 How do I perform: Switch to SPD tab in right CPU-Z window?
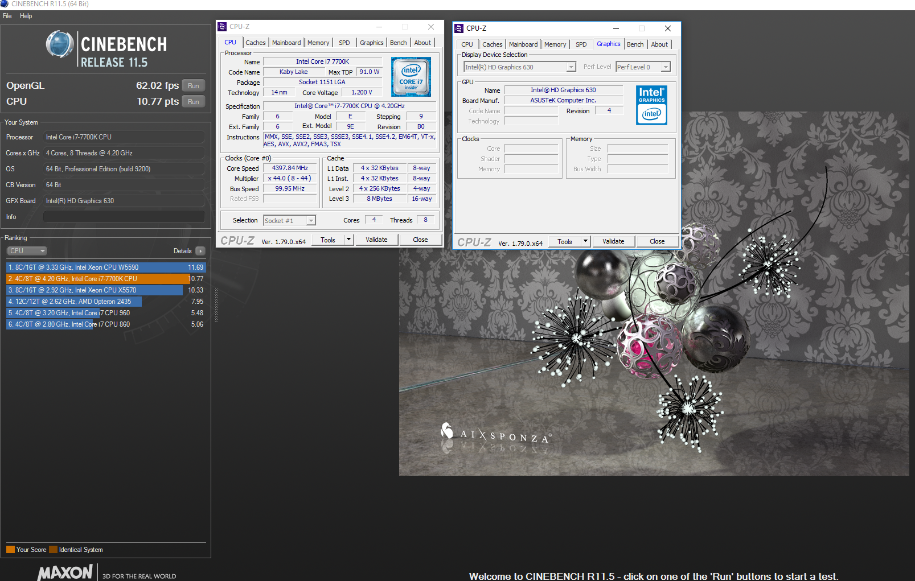[581, 44]
